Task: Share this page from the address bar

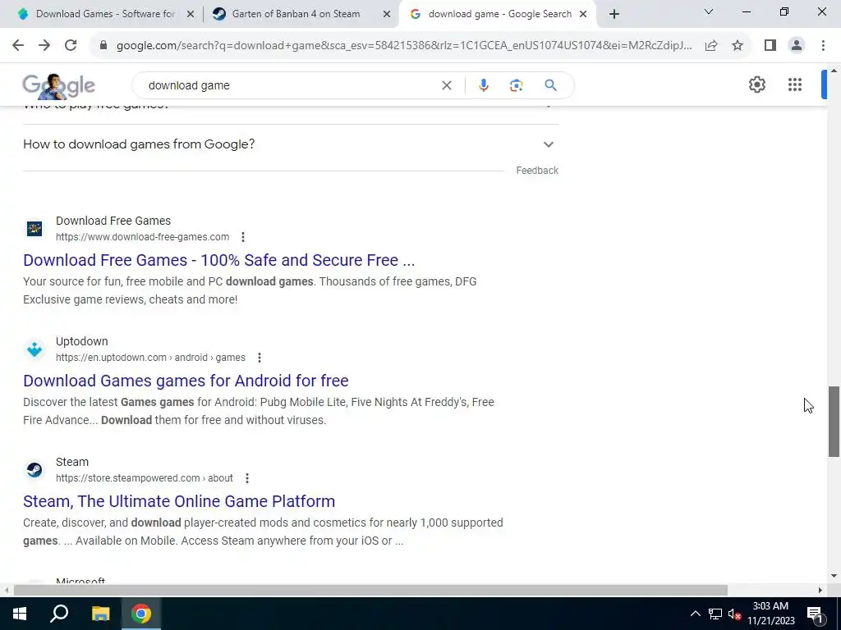Action: 711,46
